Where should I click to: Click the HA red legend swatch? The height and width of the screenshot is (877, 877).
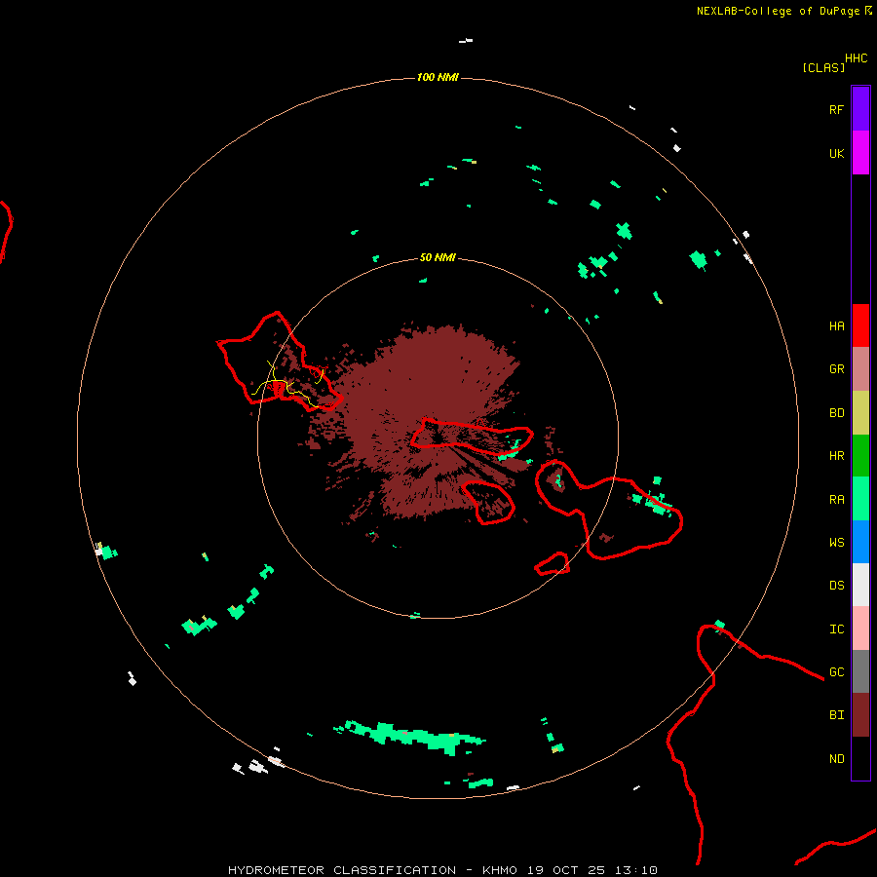860,325
